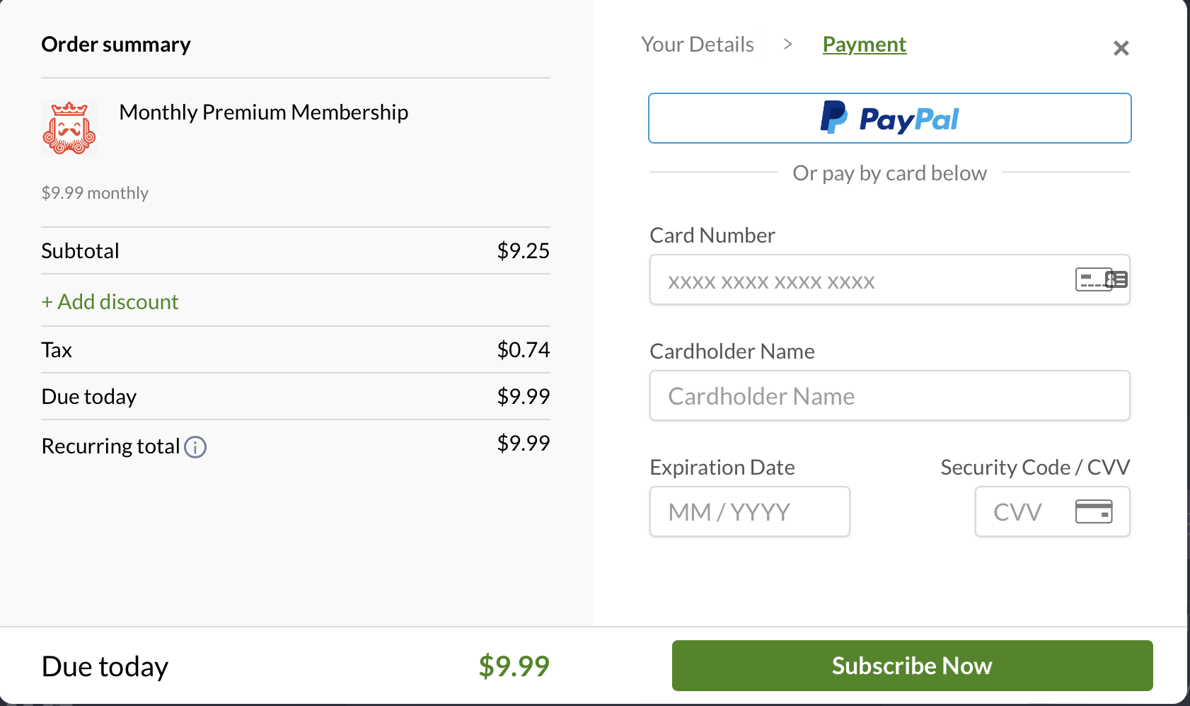Click the card autofill icon in Card Number field
The height and width of the screenshot is (706, 1190).
1102,279
